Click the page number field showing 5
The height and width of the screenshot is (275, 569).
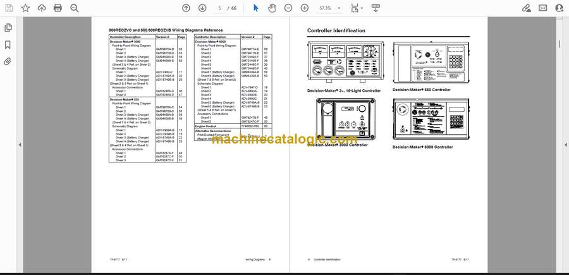pyautogui.click(x=219, y=8)
